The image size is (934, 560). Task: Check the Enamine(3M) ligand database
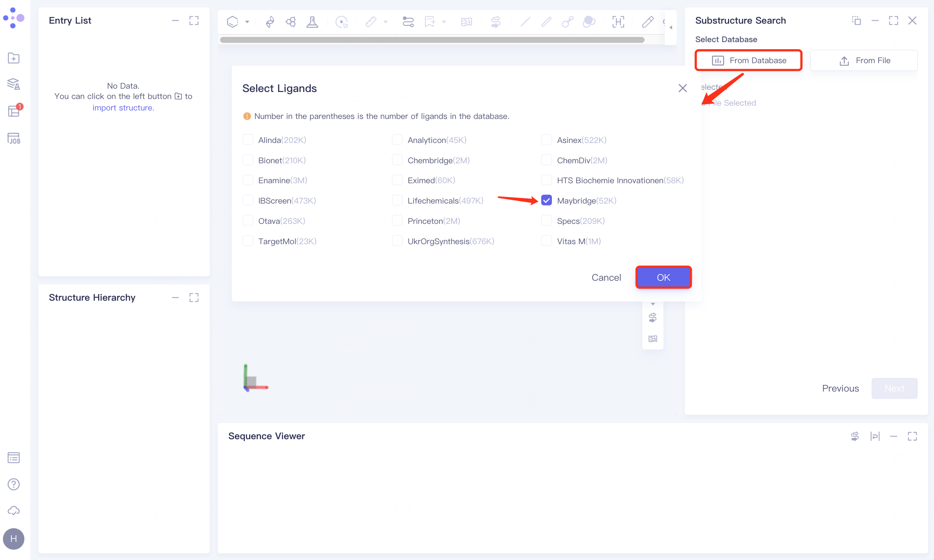click(x=248, y=180)
